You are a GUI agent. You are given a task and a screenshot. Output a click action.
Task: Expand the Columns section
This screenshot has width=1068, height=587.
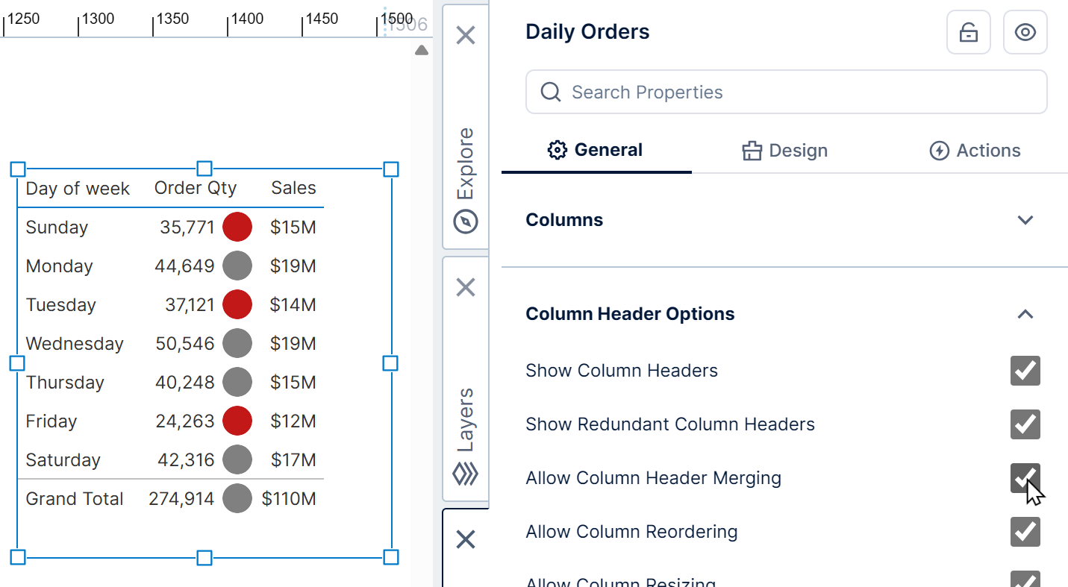(1025, 220)
